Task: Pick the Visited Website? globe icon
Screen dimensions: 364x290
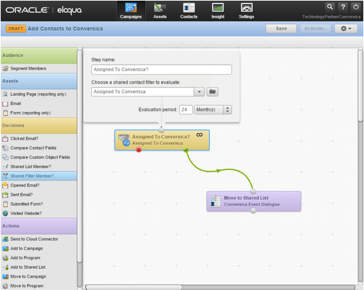Action: point(5,213)
